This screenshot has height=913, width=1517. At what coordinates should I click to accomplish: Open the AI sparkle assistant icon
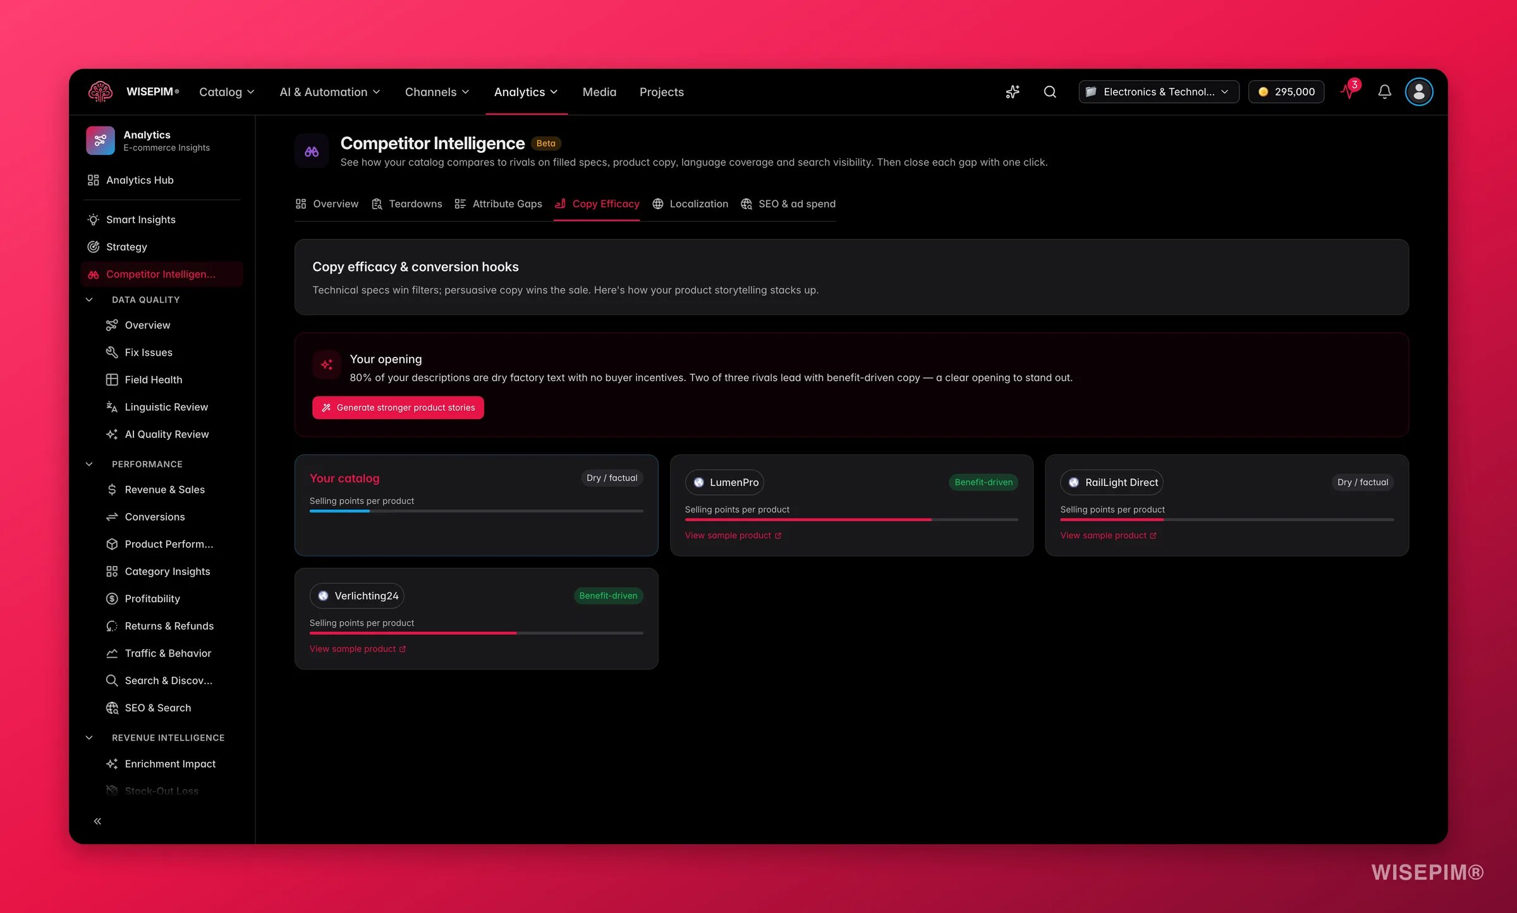coord(1013,92)
